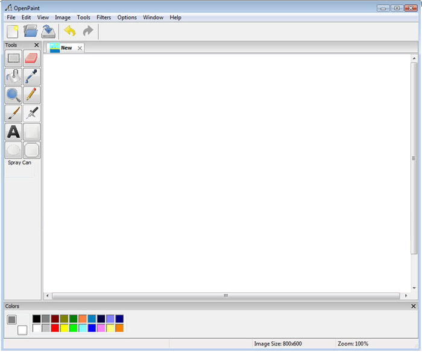The image size is (422, 352).
Task: Open the Tools menu
Action: 83,17
